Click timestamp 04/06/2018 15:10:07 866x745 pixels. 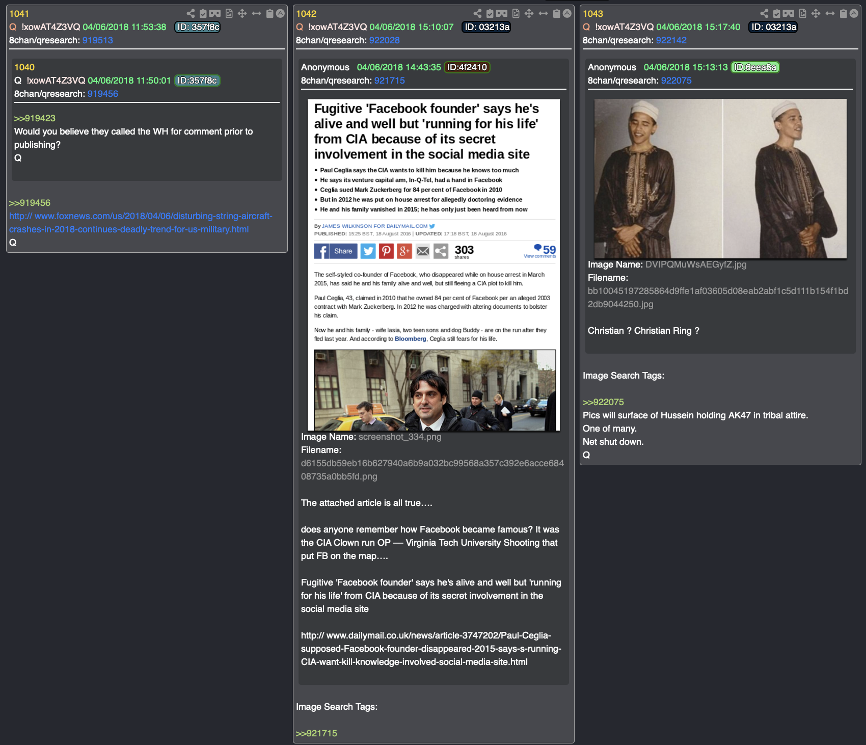[411, 27]
